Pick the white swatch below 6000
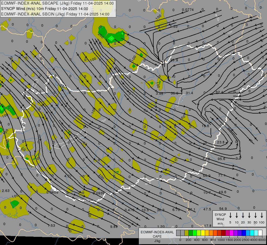The image size is (267, 245). click(260, 233)
